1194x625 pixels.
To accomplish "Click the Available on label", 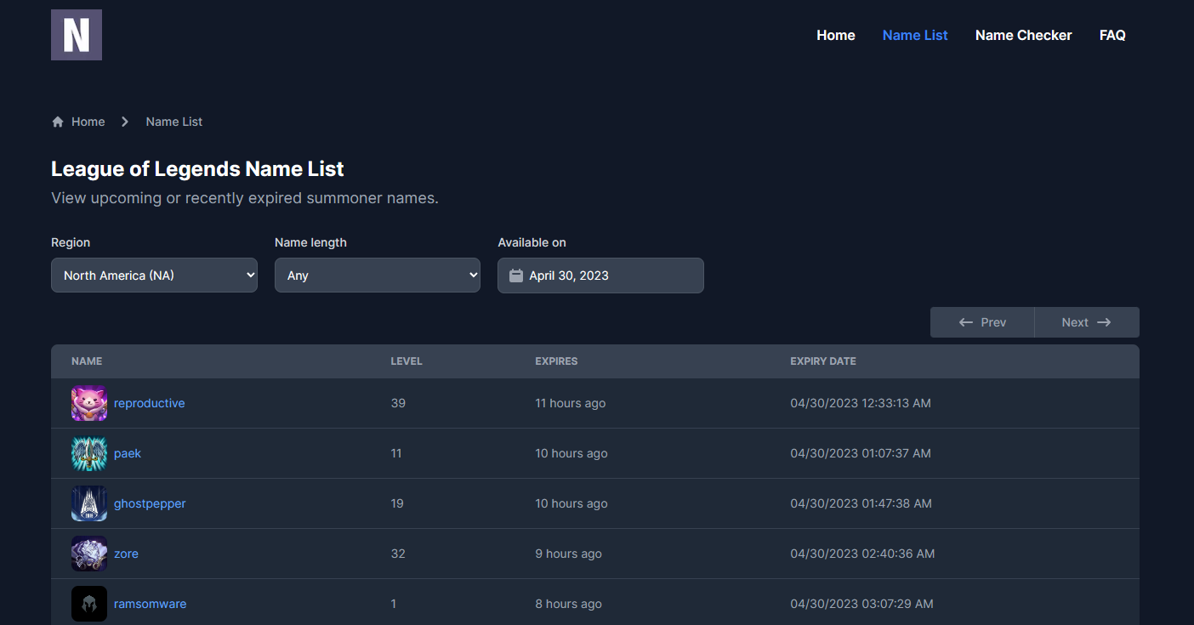I will pyautogui.click(x=532, y=242).
